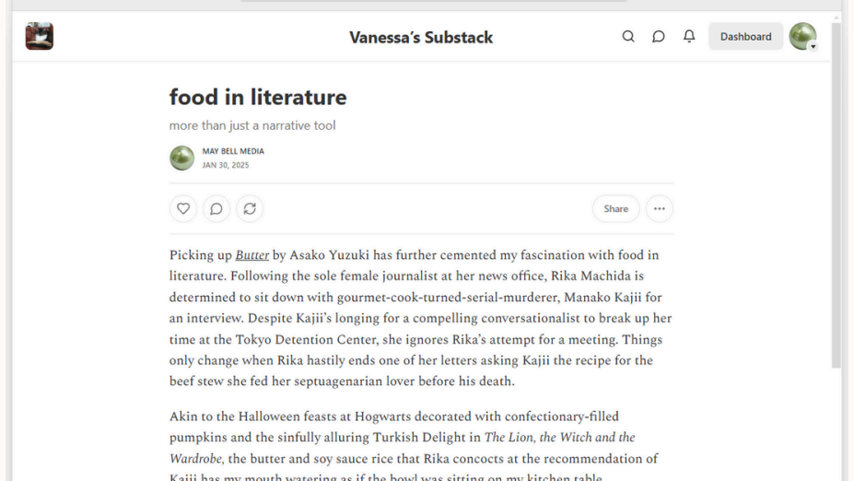The height and width of the screenshot is (481, 854).
Task: Expand the profile avatar menu in header
Action: pyautogui.click(x=803, y=37)
